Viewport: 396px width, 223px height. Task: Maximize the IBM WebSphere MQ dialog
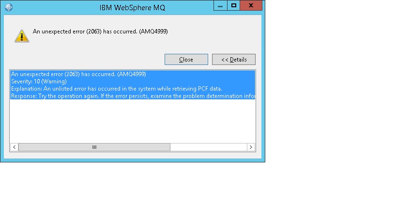[233, 6]
